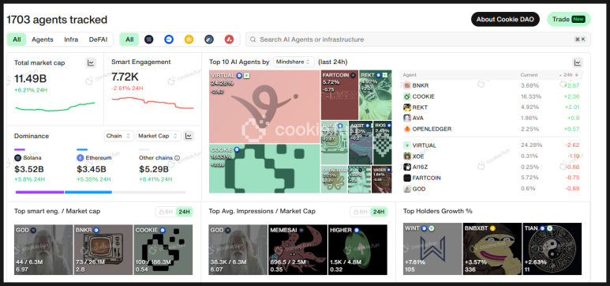Open the REKT treemap tile
This screenshot has height=286, width=610.
coord(375,95)
